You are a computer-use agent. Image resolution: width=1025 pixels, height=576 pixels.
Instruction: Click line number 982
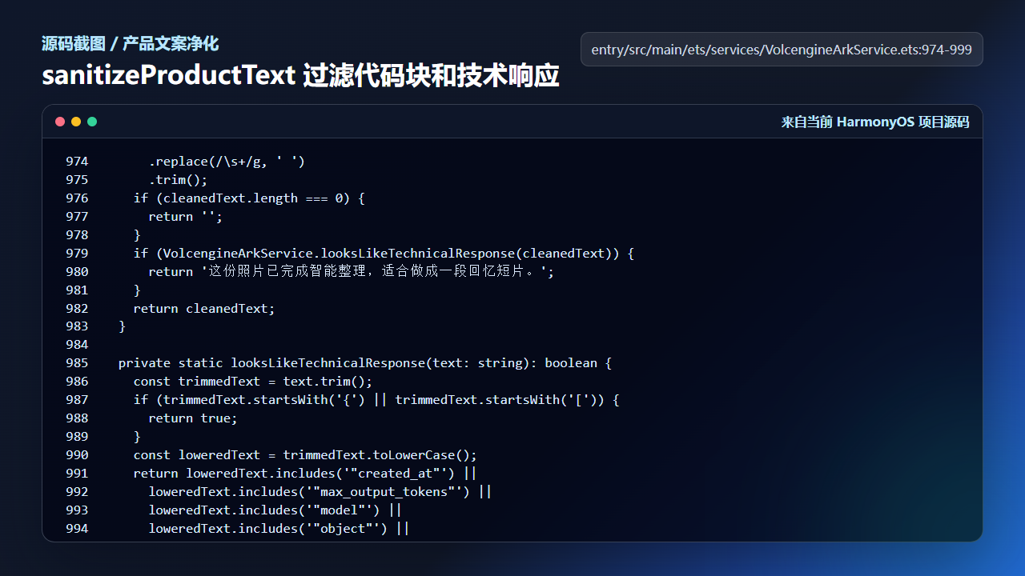[78, 309]
